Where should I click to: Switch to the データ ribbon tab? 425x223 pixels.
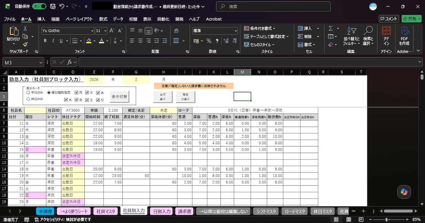click(x=118, y=19)
